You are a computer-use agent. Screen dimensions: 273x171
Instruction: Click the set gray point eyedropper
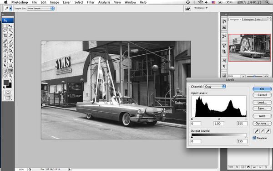(x=262, y=131)
